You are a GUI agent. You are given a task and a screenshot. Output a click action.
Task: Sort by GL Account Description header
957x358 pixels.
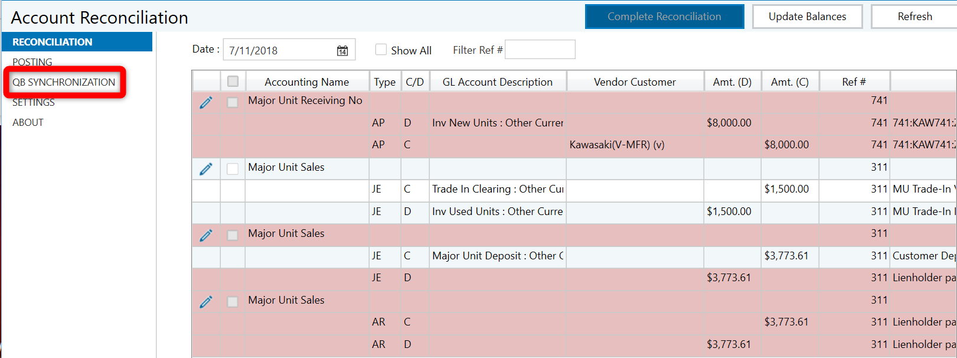[498, 82]
